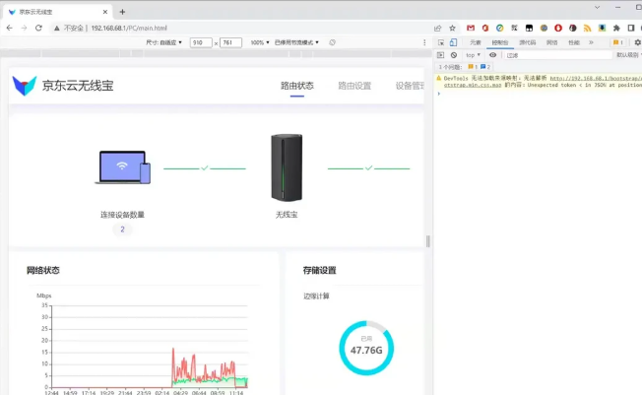Click the 连接设备数量 label
Image resolution: width=642 pixels, height=395 pixels.
pyautogui.click(x=122, y=215)
